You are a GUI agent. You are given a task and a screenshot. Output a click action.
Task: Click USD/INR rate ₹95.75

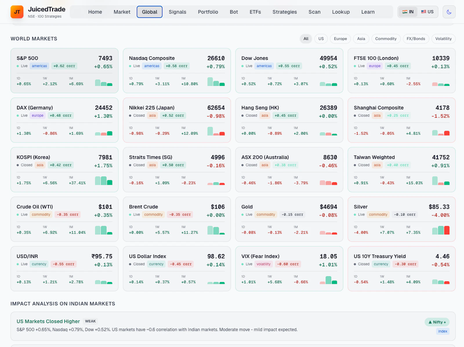point(102,256)
